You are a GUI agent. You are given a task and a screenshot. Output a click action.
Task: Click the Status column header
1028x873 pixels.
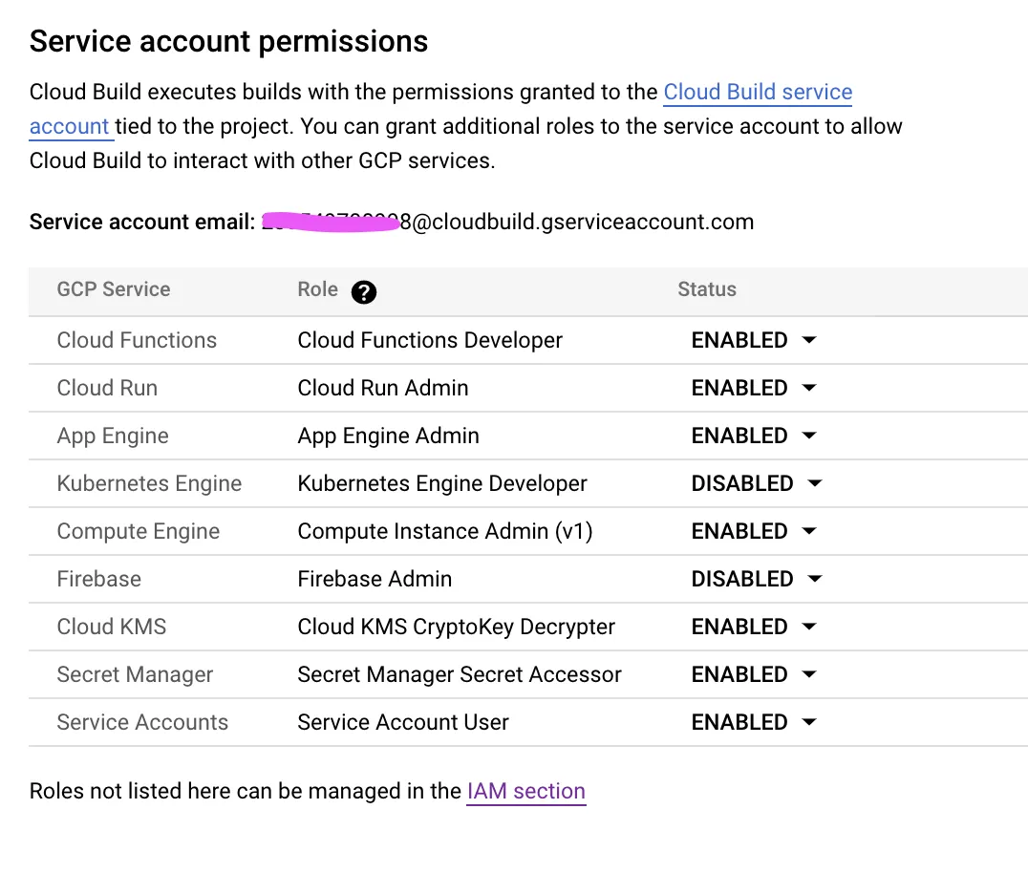707,289
